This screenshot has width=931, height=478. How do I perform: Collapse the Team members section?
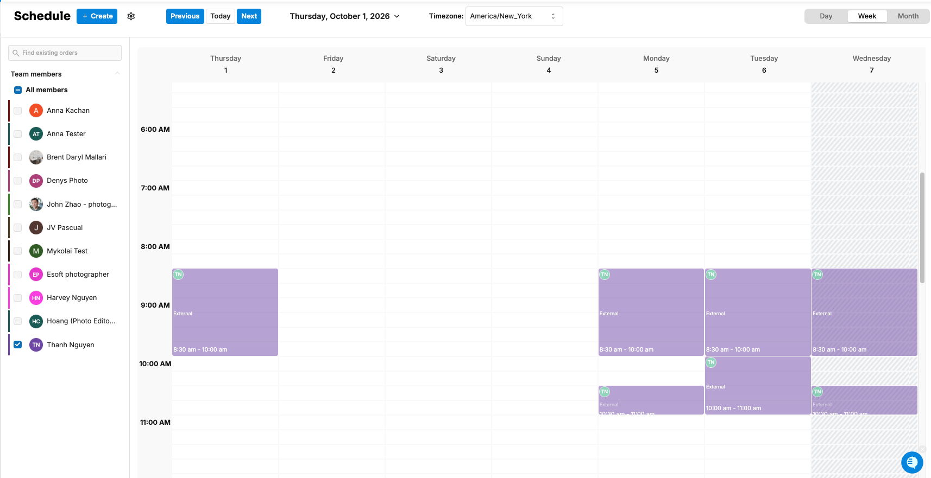coord(117,74)
